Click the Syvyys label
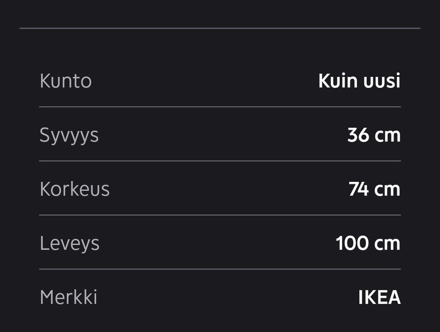 [69, 136]
